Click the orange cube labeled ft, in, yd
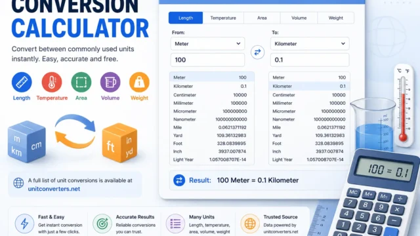This screenshot has height=236, width=420. tap(119, 143)
